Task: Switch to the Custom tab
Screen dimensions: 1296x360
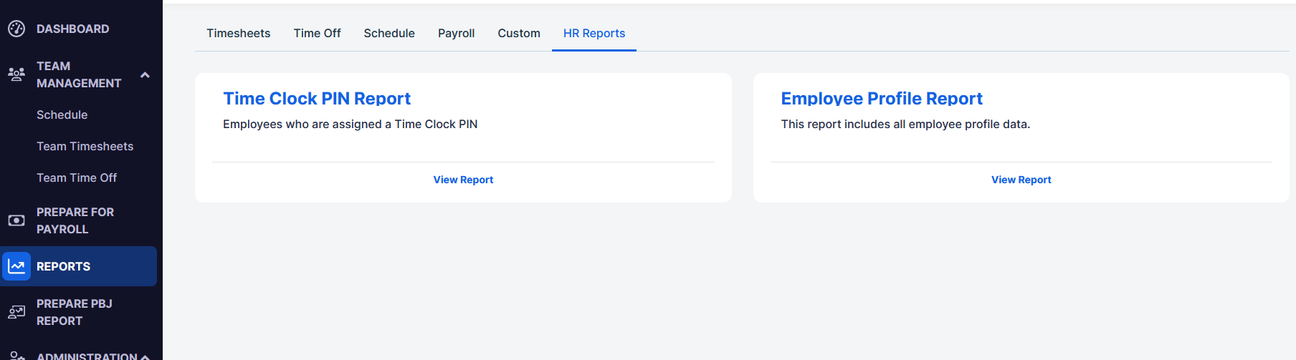Action: pos(519,33)
